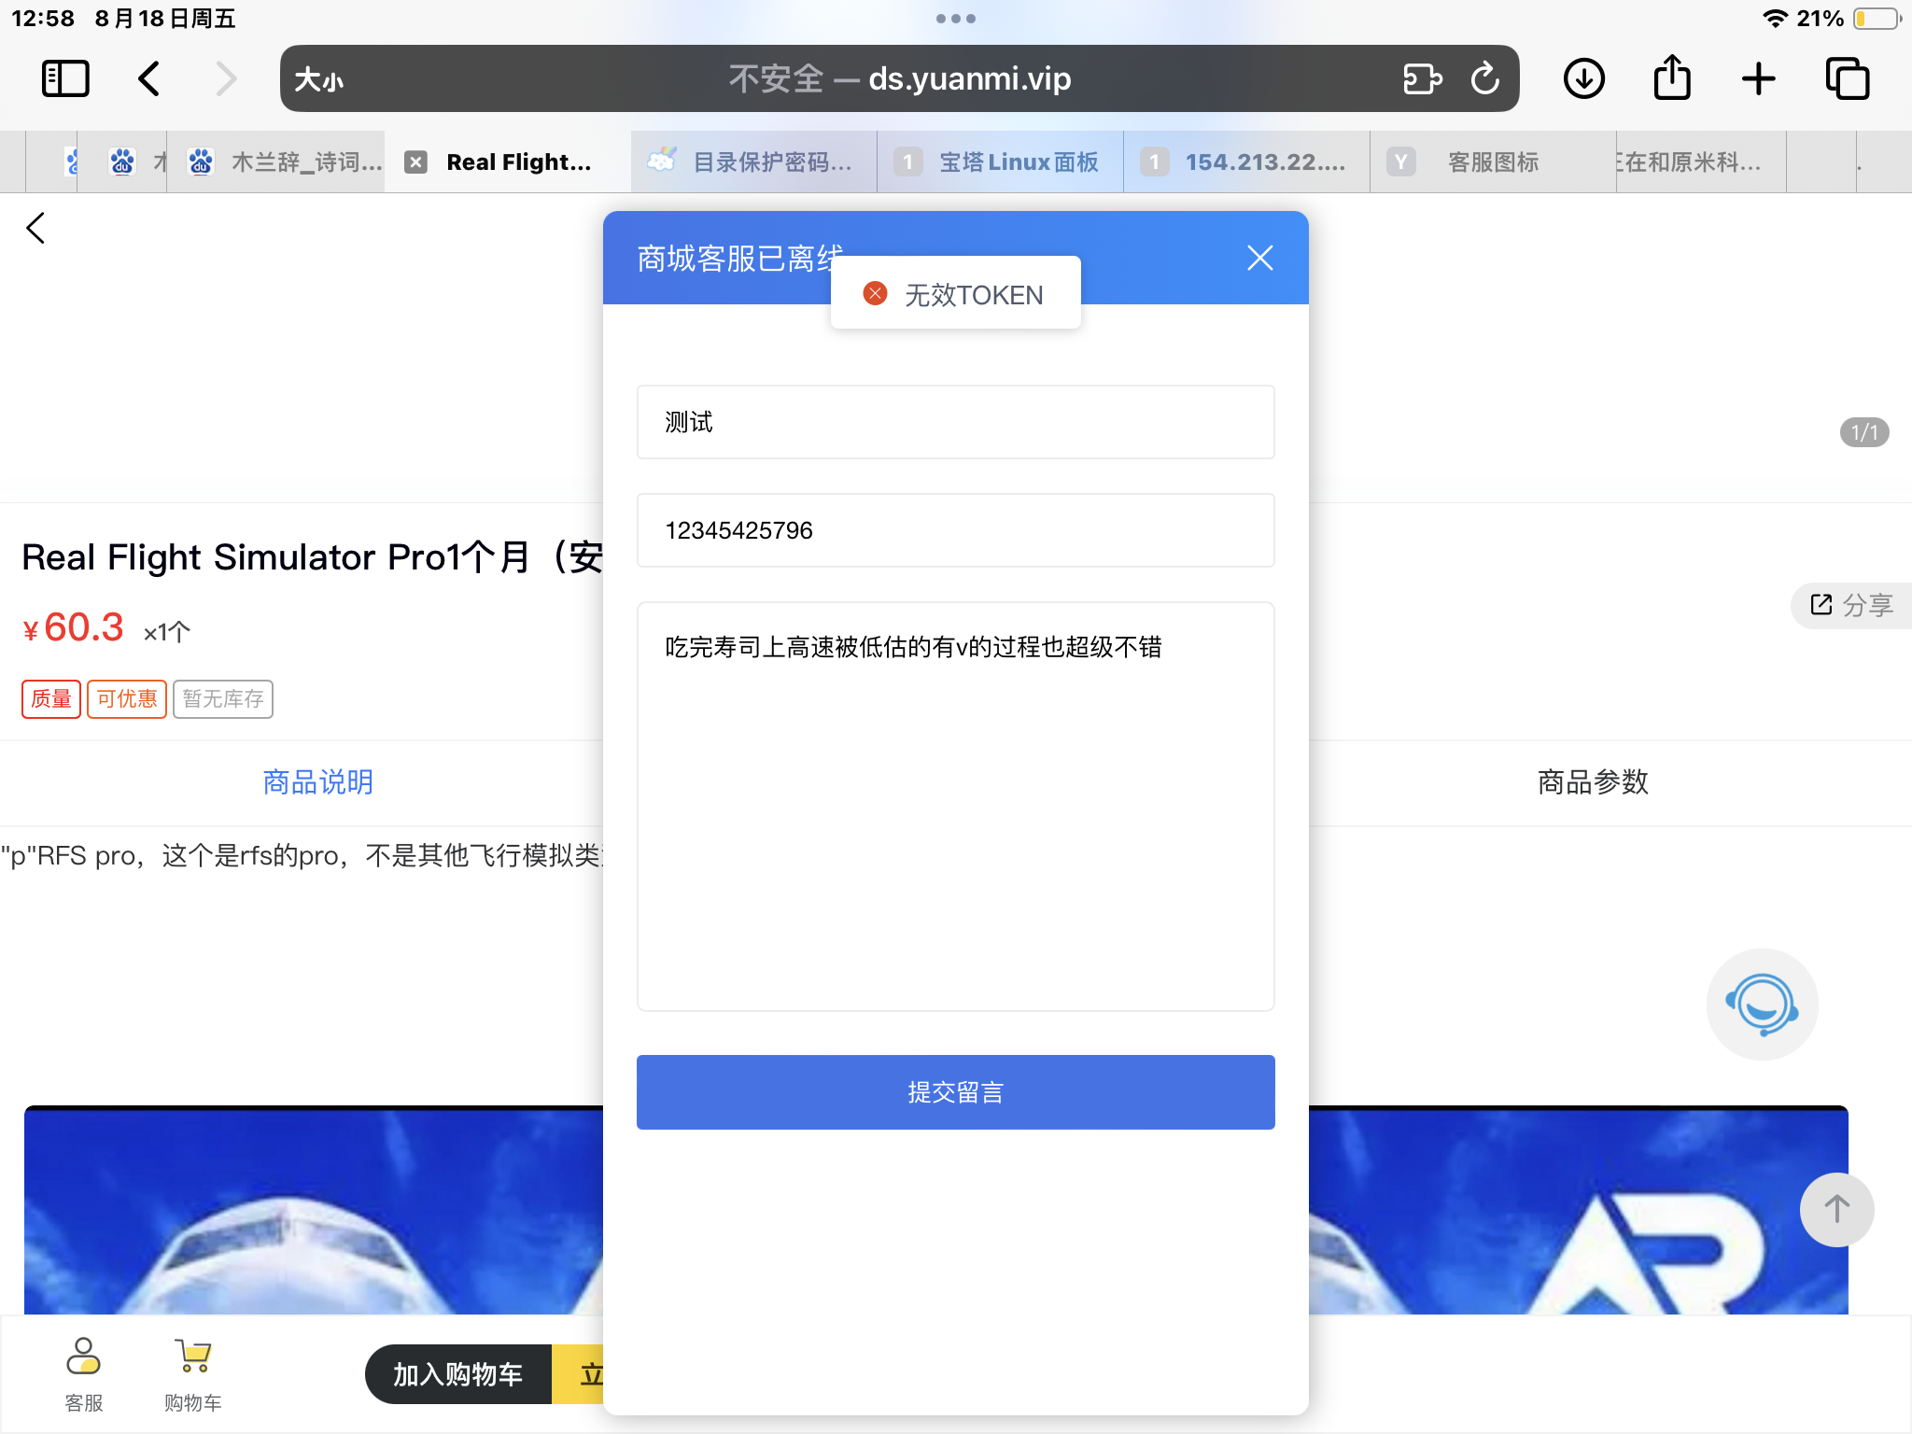The width and height of the screenshot is (1912, 1434).
Task: Click the 提交留言 submit button
Action: tap(955, 1092)
